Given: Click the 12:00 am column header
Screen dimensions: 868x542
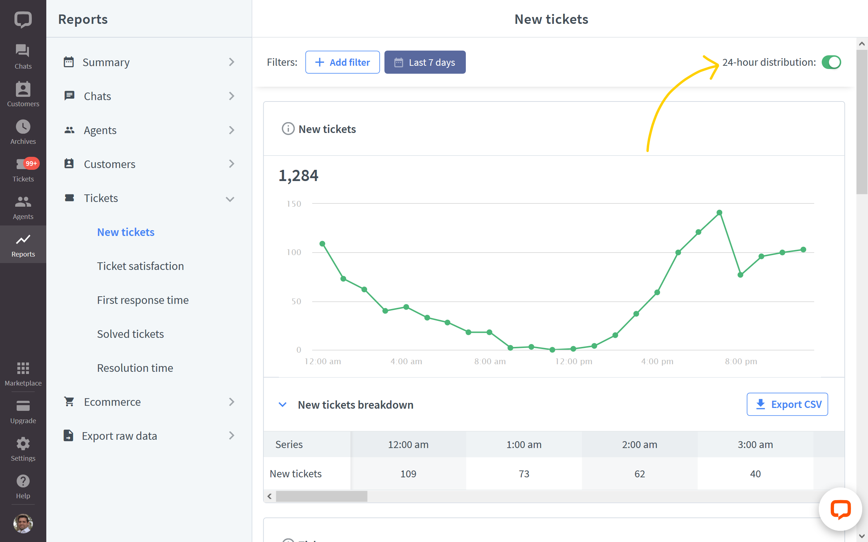Looking at the screenshot, I should (x=408, y=444).
